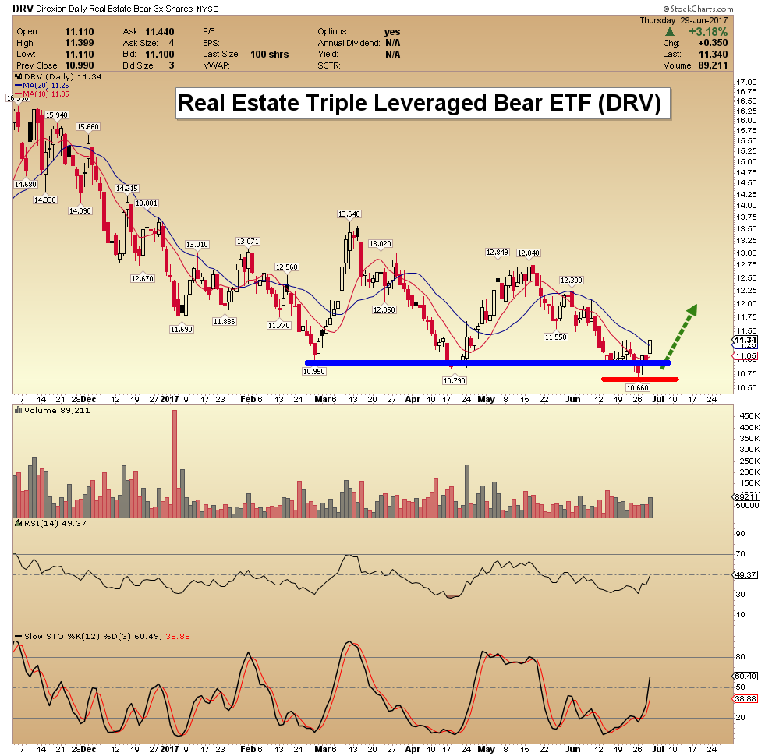Click the "RSI(14) 49.37" panel label
This screenshot has width=772, height=756.
(55, 524)
